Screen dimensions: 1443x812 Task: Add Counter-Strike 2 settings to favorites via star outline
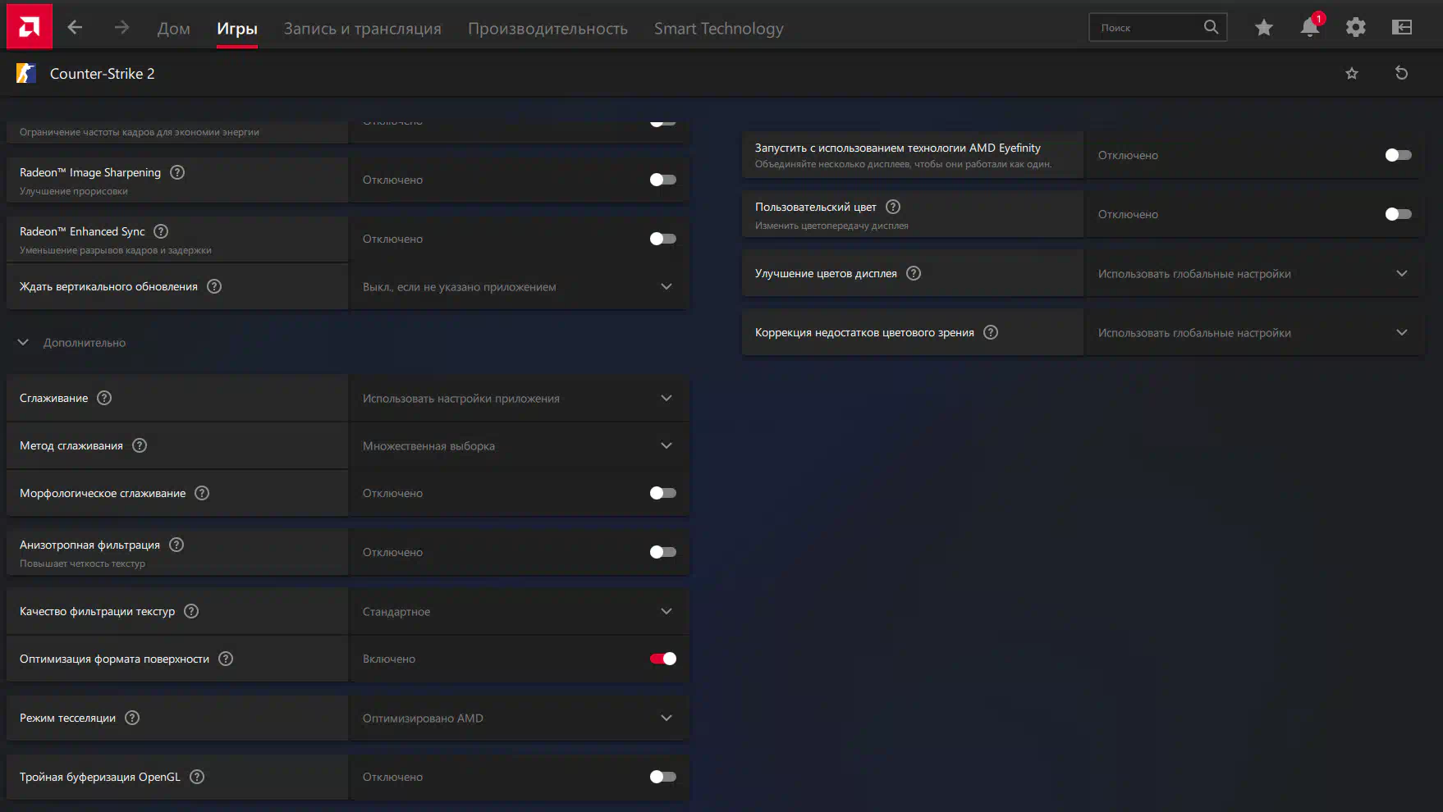click(x=1351, y=74)
